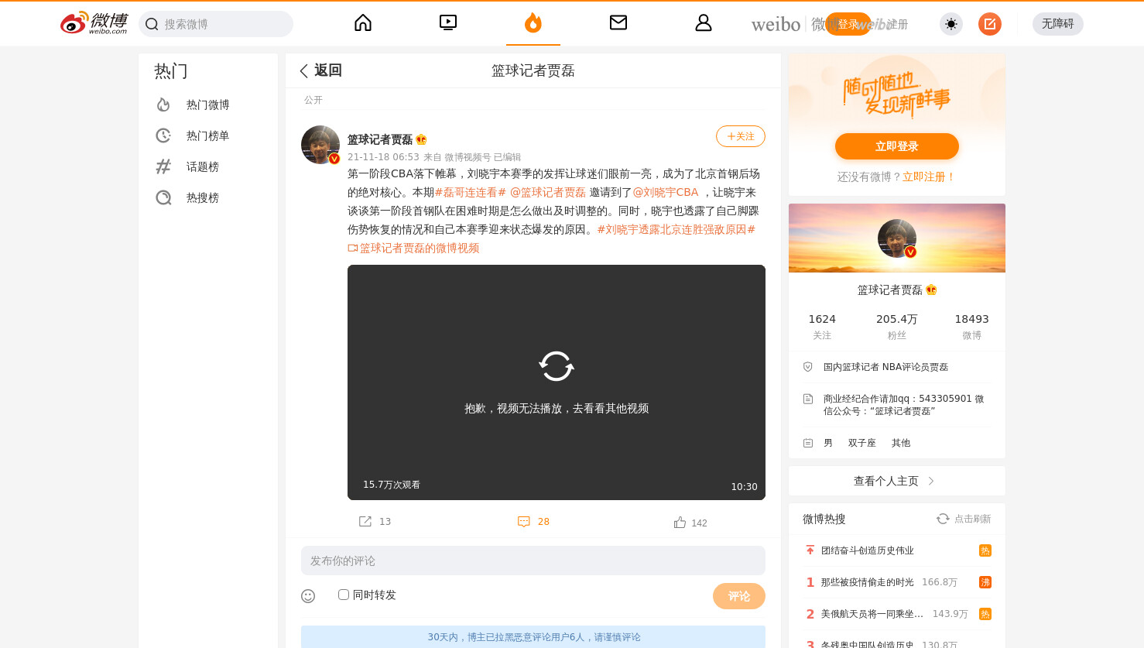This screenshot has height=648, width=1144.
Task: Follow the author with +关注 button
Action: 741,136
